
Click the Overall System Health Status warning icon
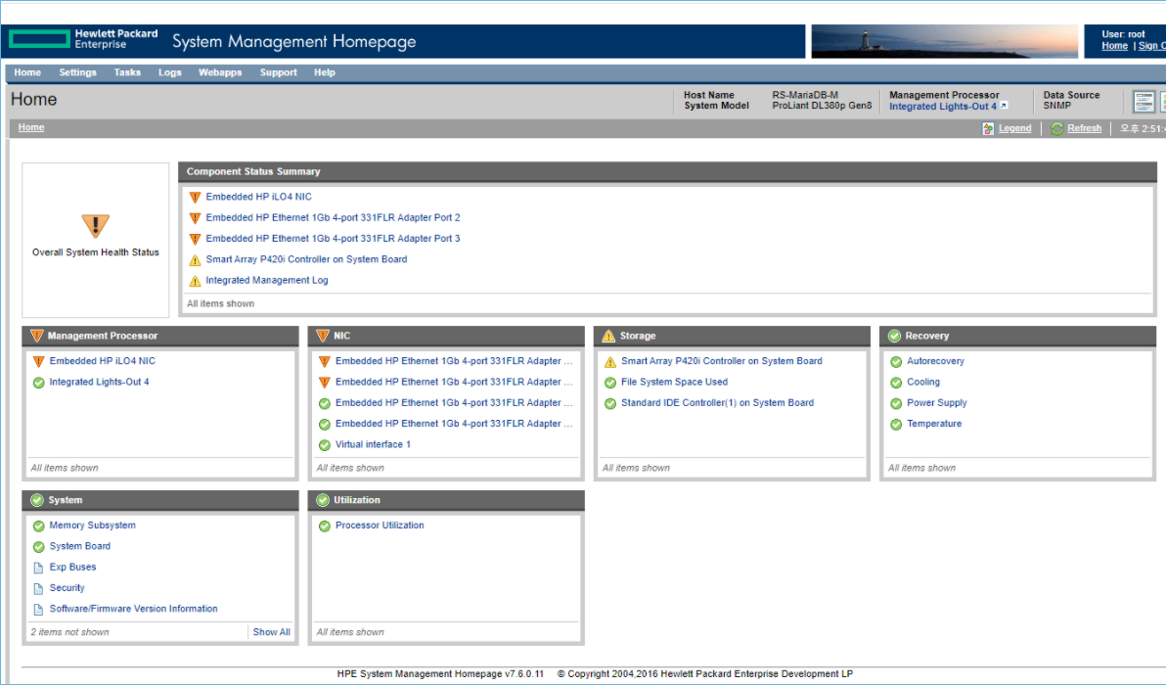coord(95,225)
